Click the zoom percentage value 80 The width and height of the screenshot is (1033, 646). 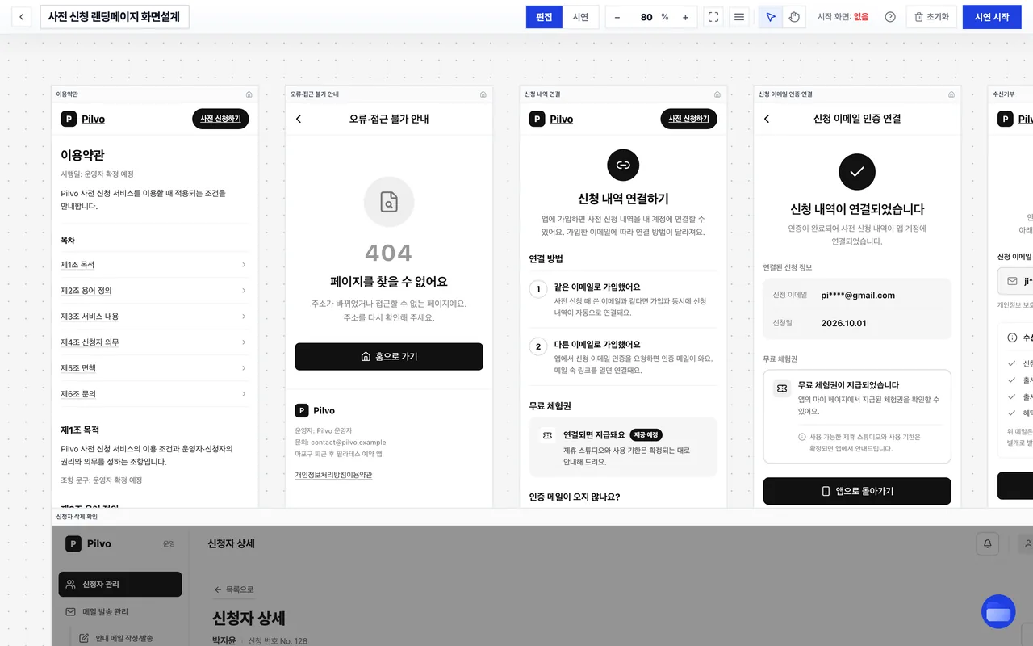tap(646, 17)
